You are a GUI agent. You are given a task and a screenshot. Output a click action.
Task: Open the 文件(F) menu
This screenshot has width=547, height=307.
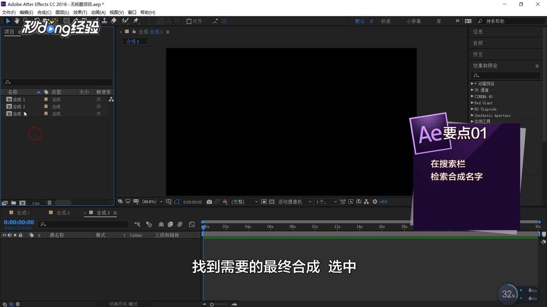point(9,12)
